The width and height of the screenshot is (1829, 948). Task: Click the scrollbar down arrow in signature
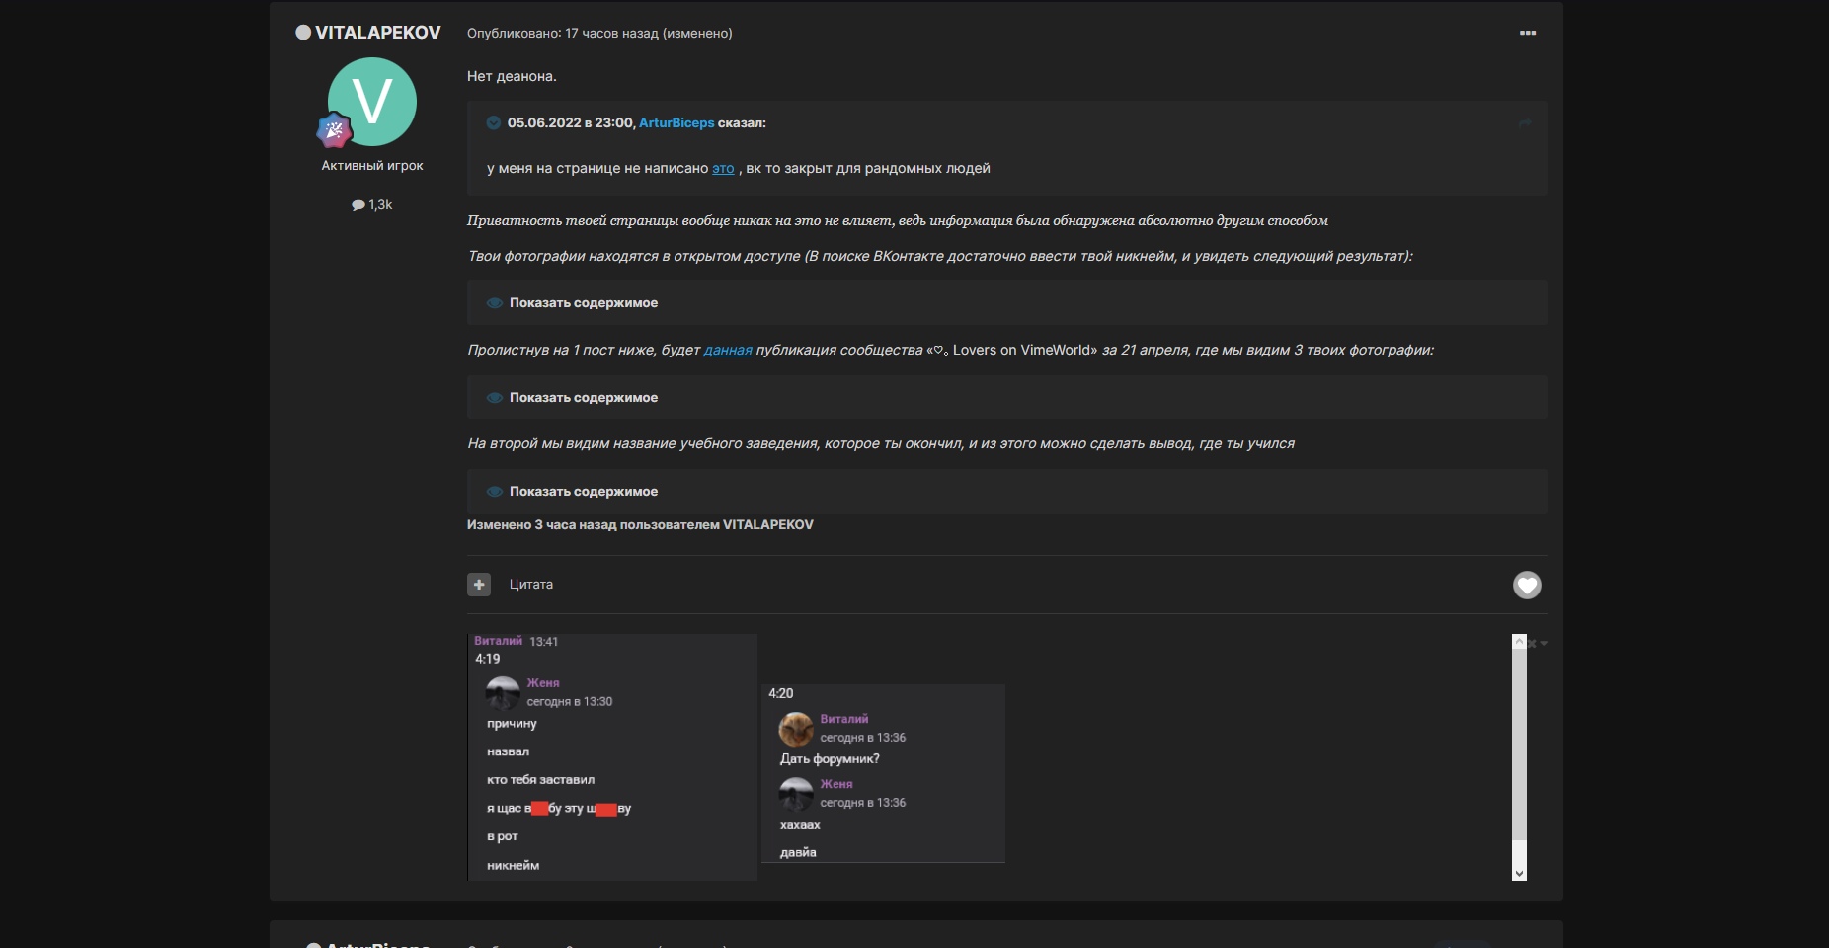tap(1519, 873)
